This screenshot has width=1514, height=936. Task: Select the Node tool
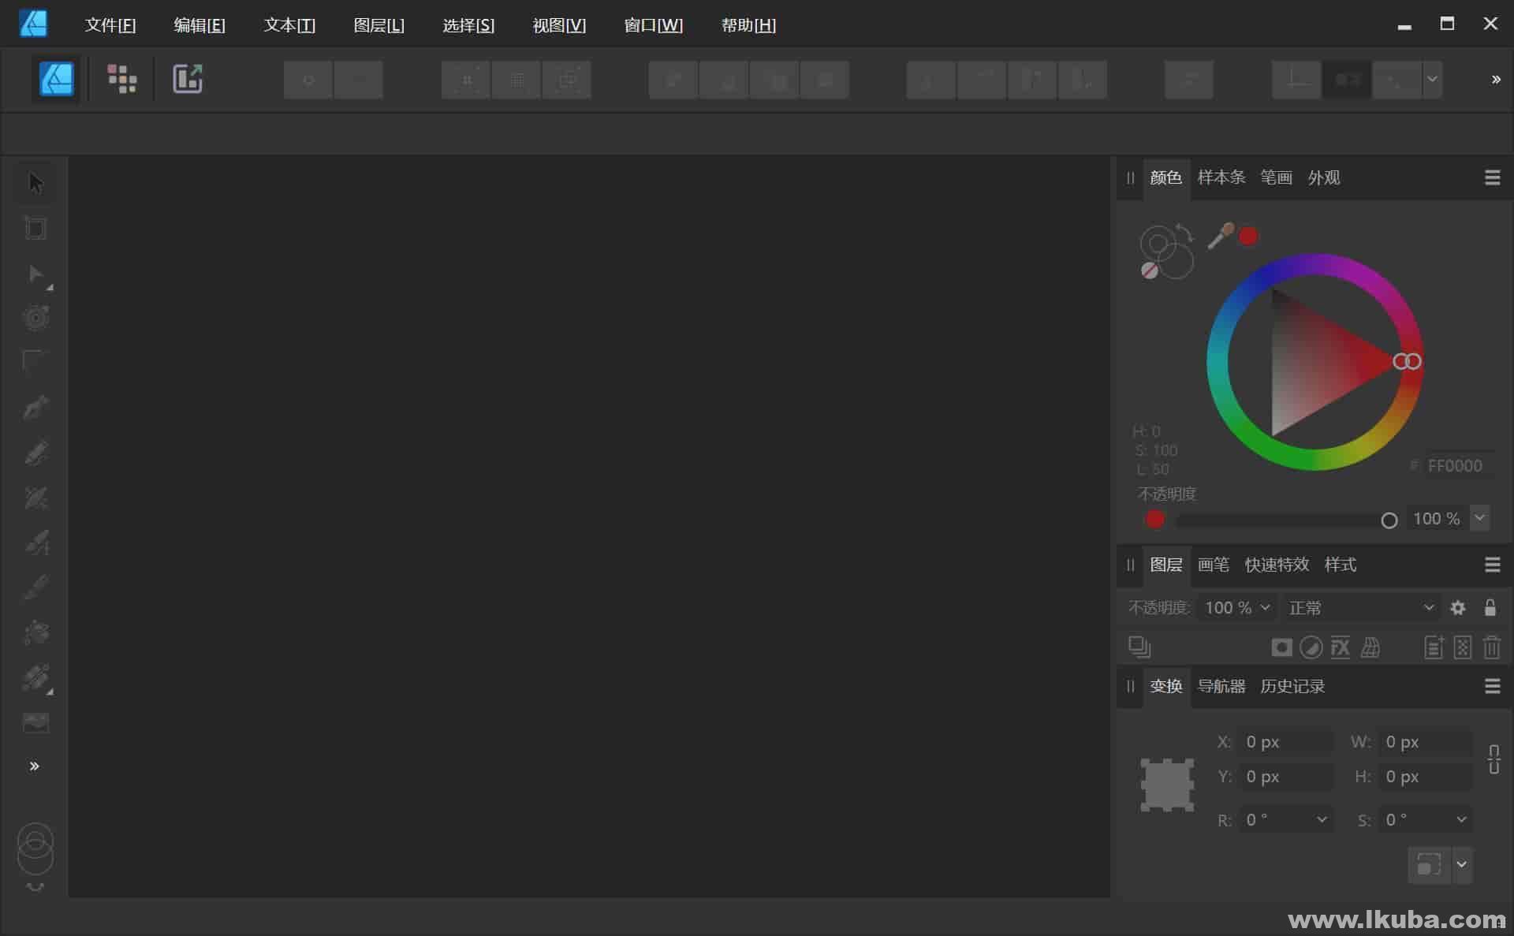coord(35,274)
